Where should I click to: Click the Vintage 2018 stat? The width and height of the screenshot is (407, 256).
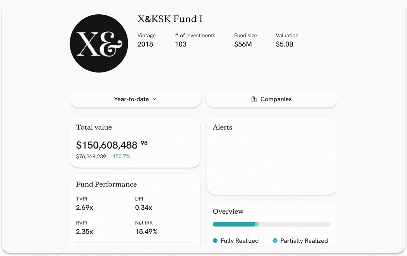click(145, 44)
